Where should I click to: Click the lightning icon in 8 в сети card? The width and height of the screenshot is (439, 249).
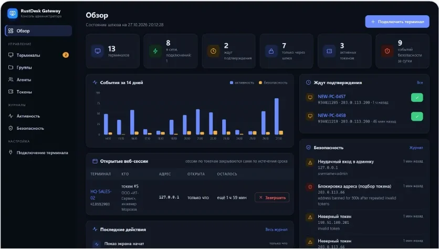(x=155, y=51)
